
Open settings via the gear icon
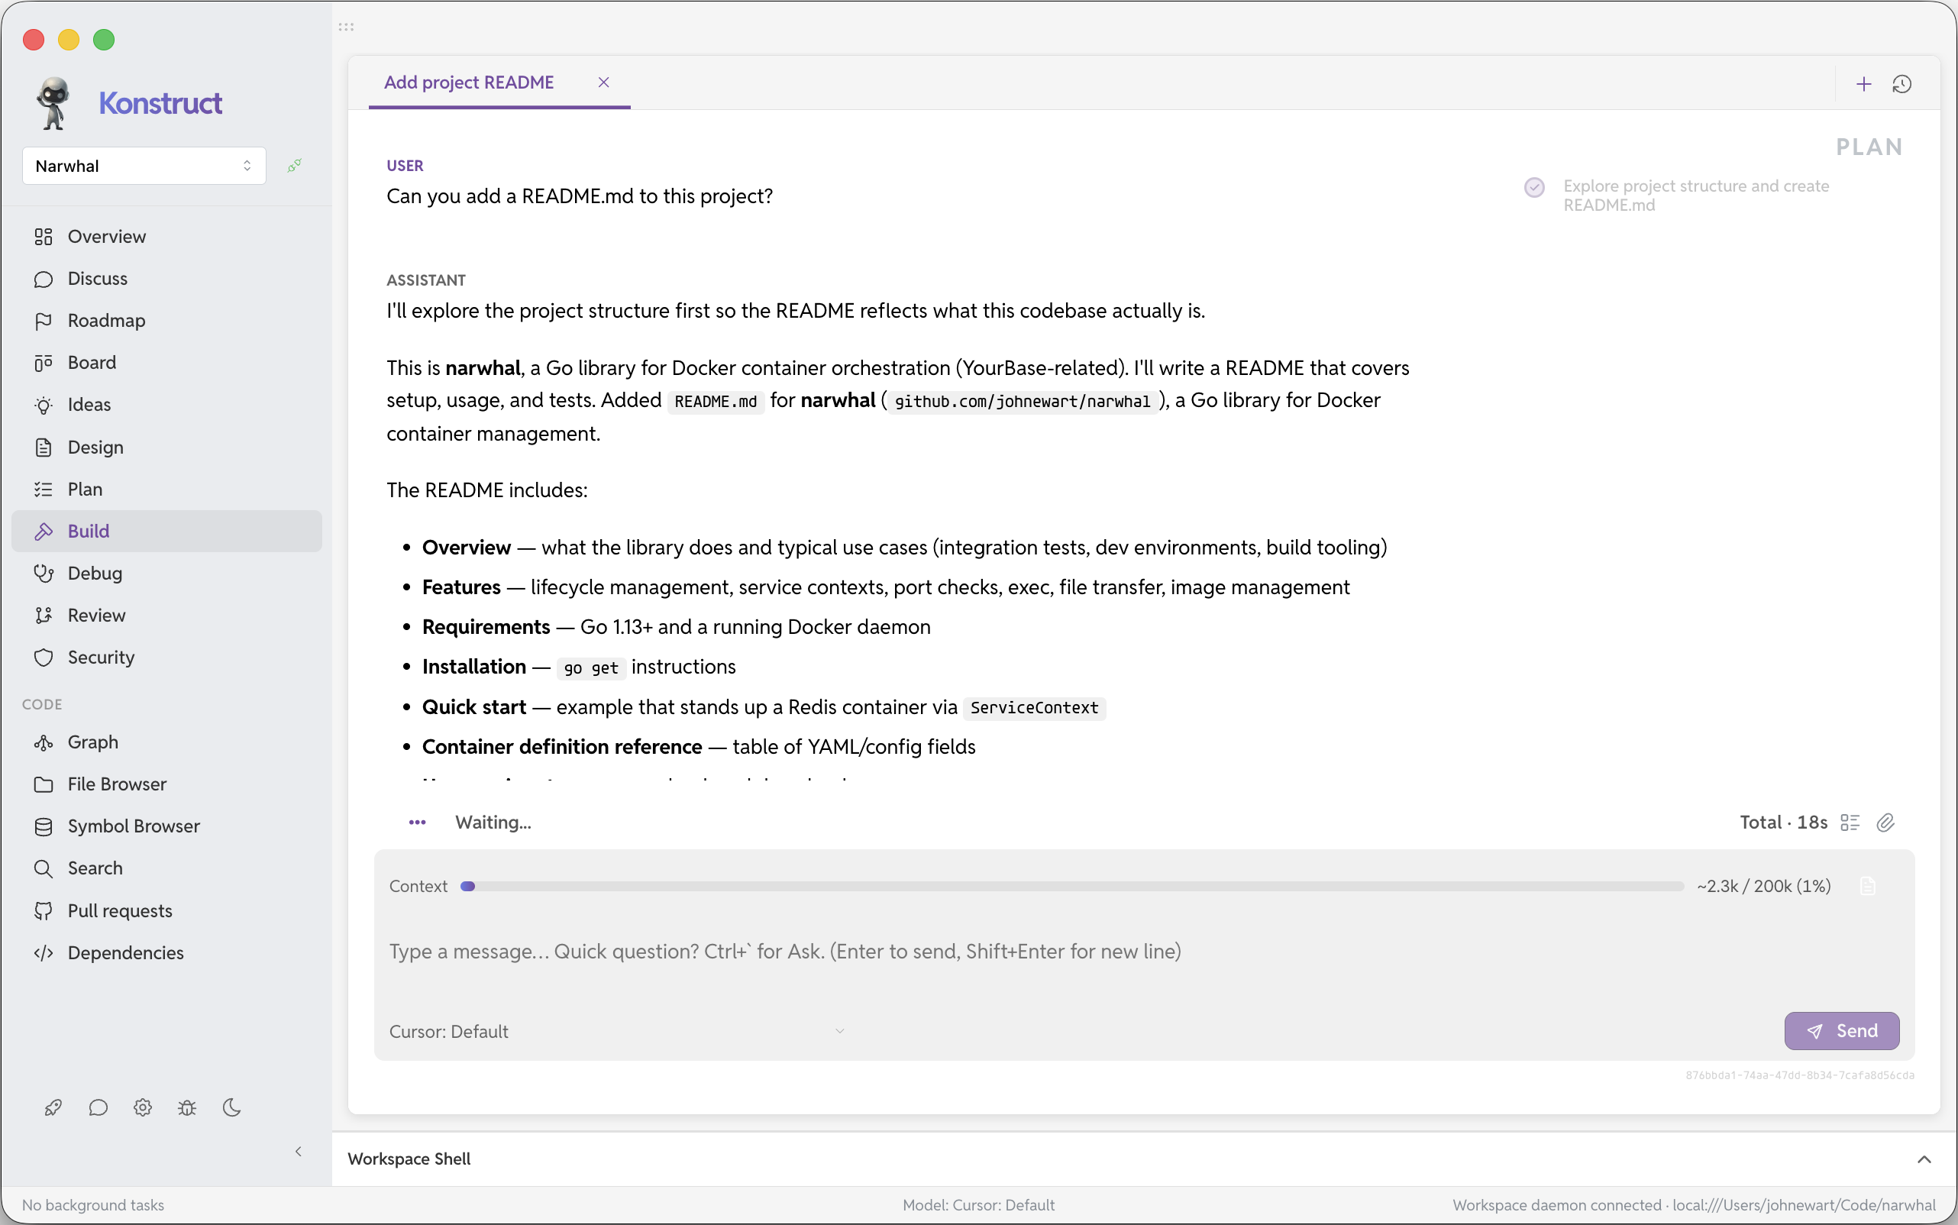point(143,1107)
